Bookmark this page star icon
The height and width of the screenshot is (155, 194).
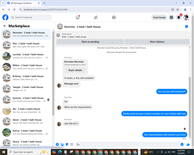178,10
